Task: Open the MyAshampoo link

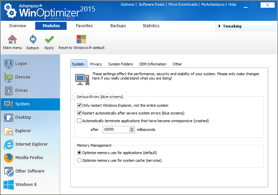Action: 213,4
